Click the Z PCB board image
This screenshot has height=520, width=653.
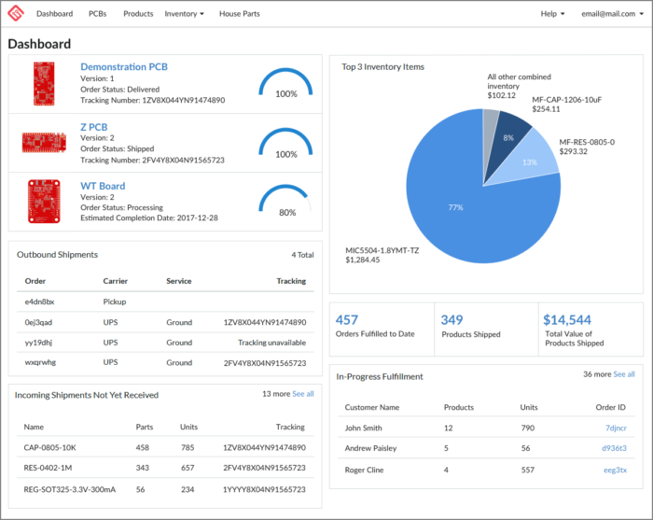tap(44, 142)
